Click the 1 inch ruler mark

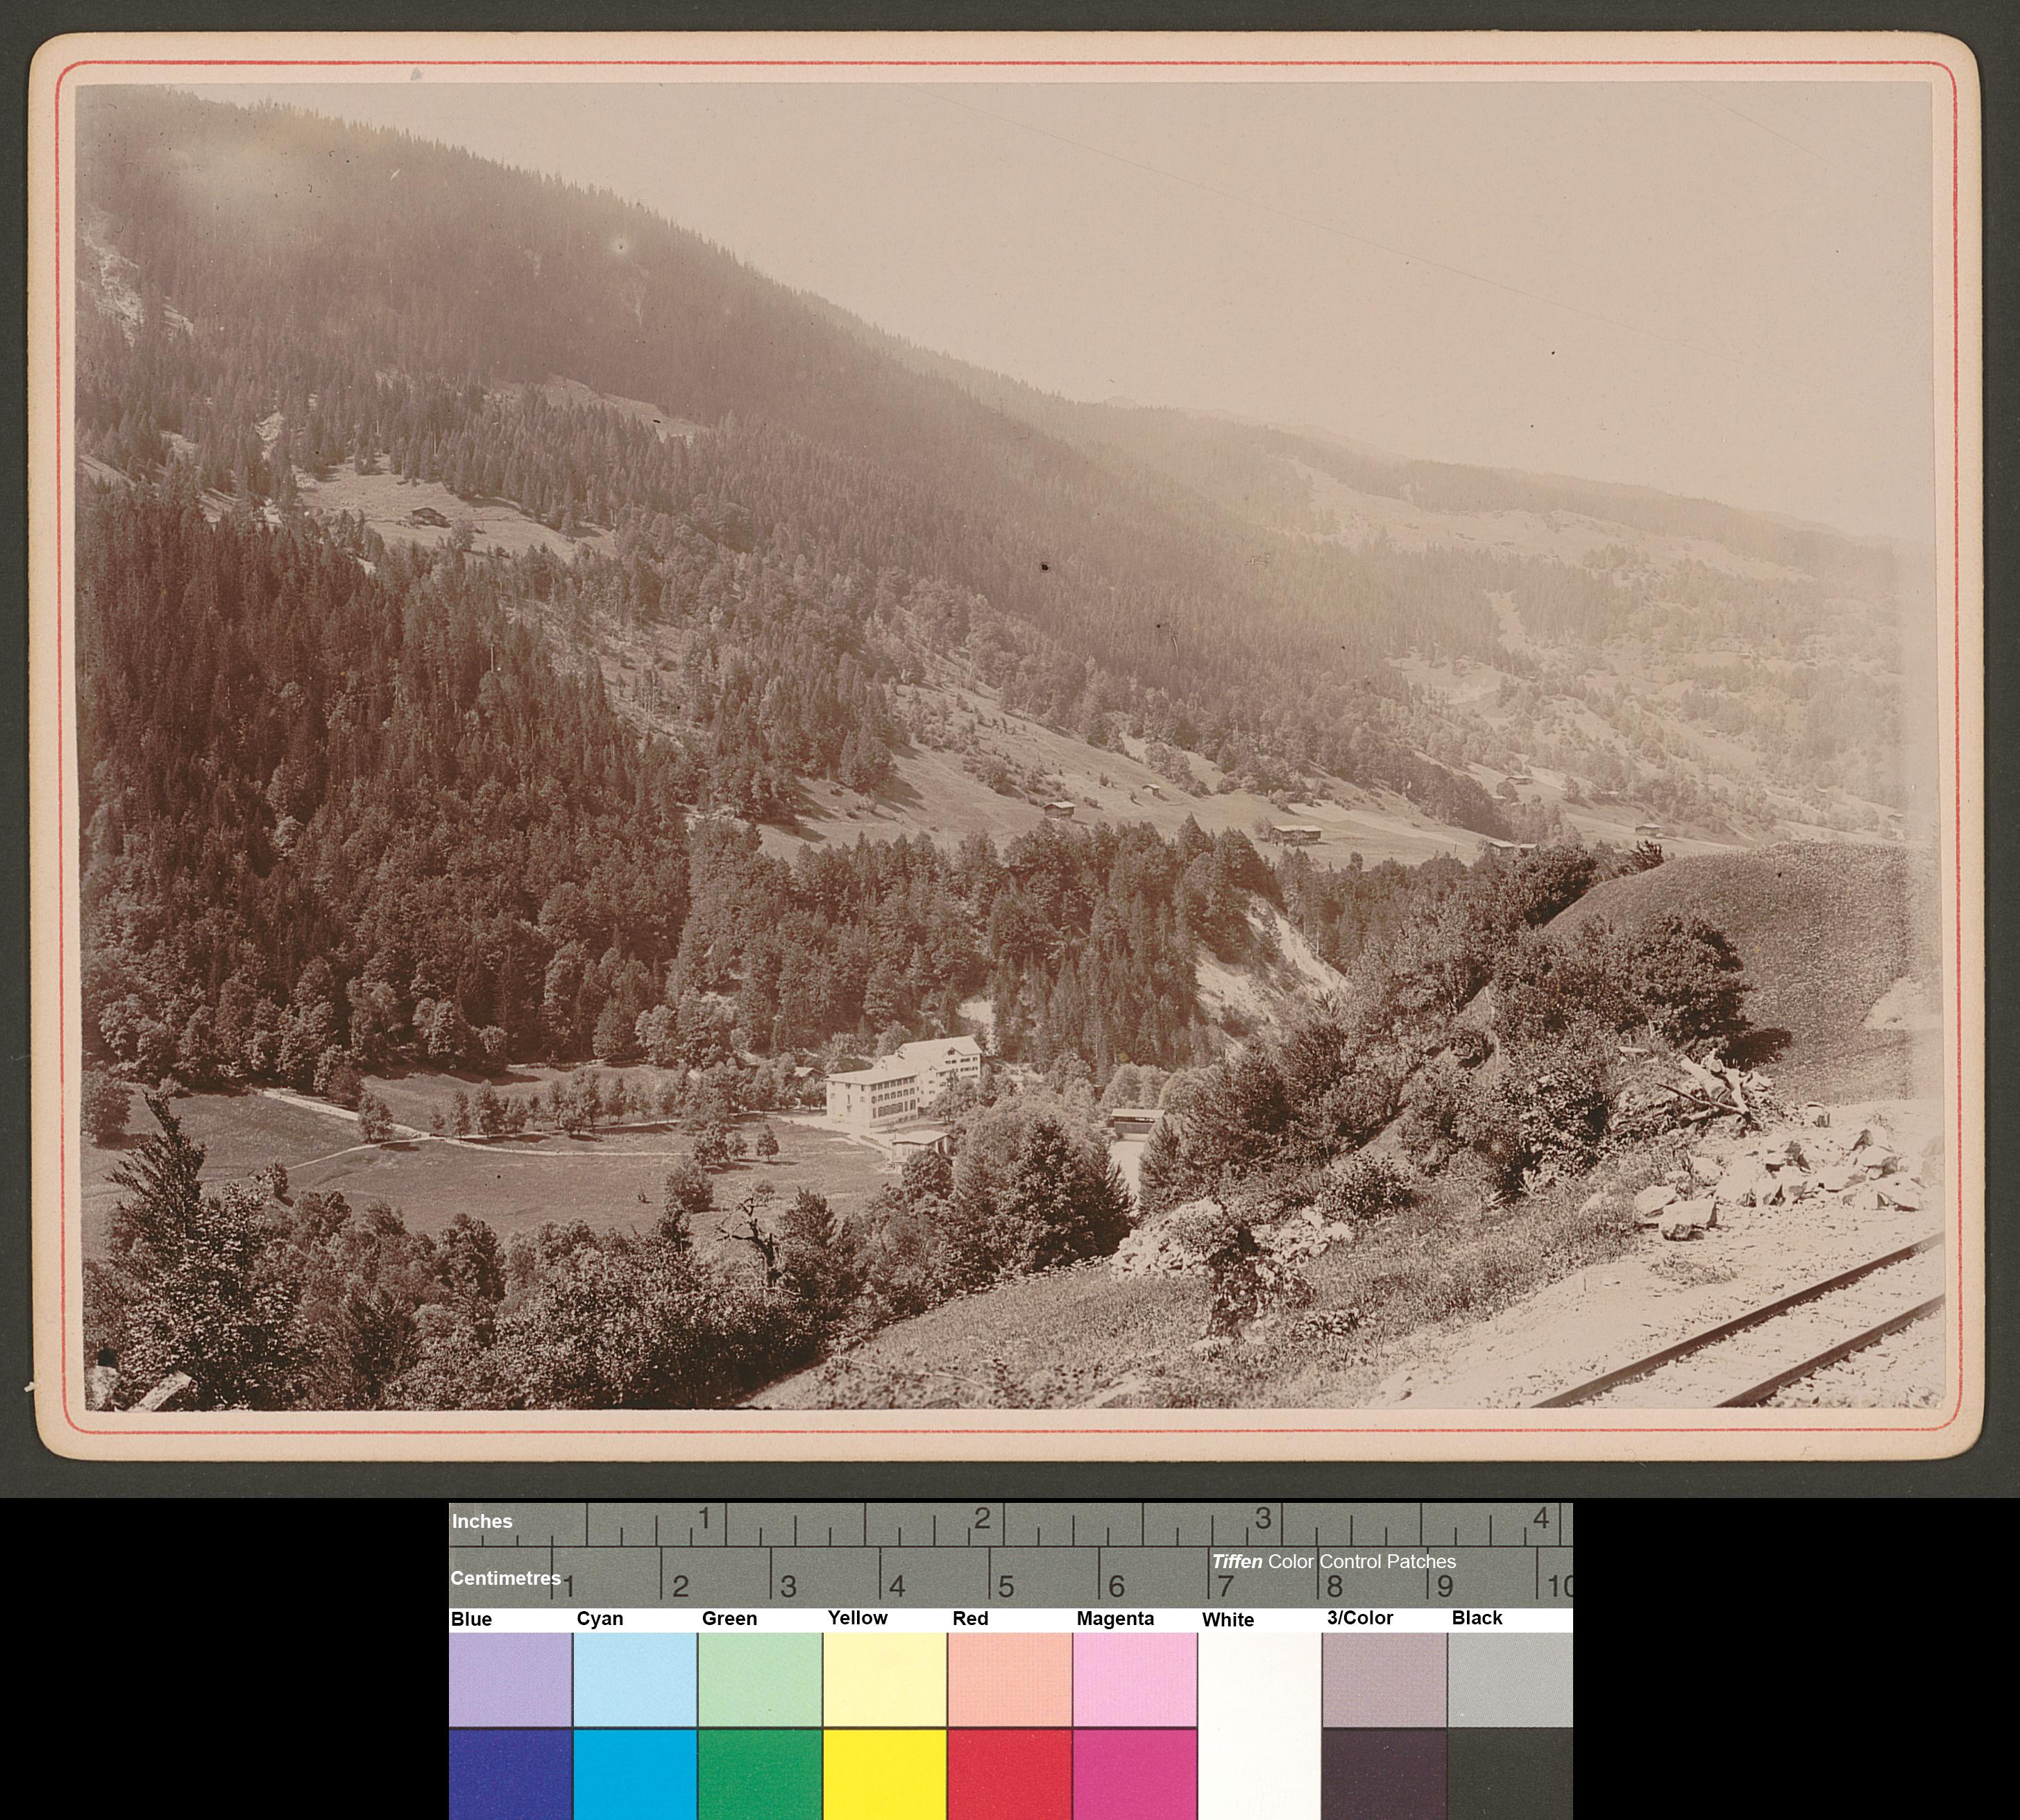pos(704,1519)
